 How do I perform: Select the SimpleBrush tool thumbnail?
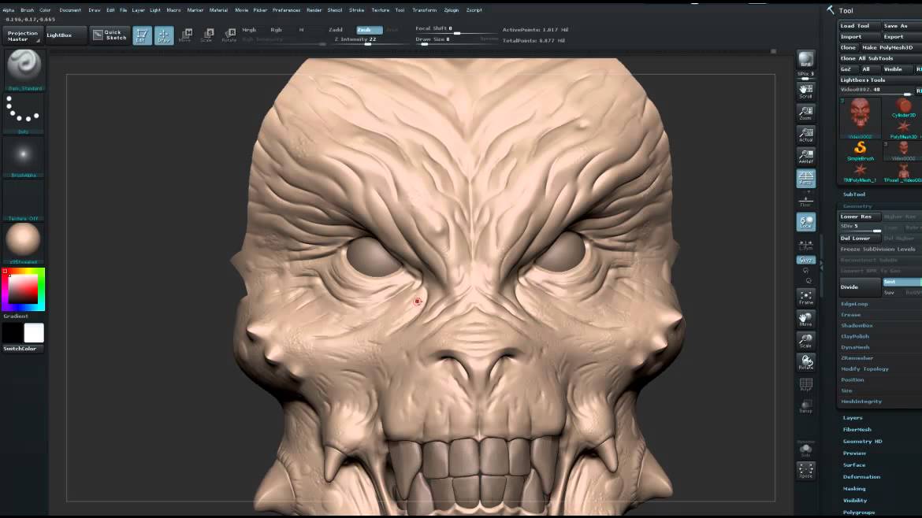[860, 150]
